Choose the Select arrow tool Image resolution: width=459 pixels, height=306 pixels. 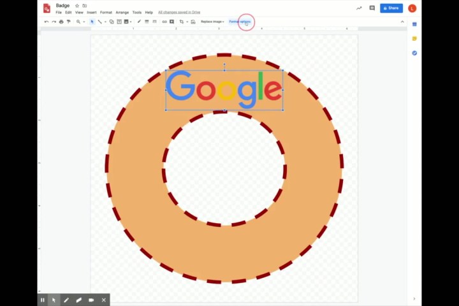[x=92, y=22]
